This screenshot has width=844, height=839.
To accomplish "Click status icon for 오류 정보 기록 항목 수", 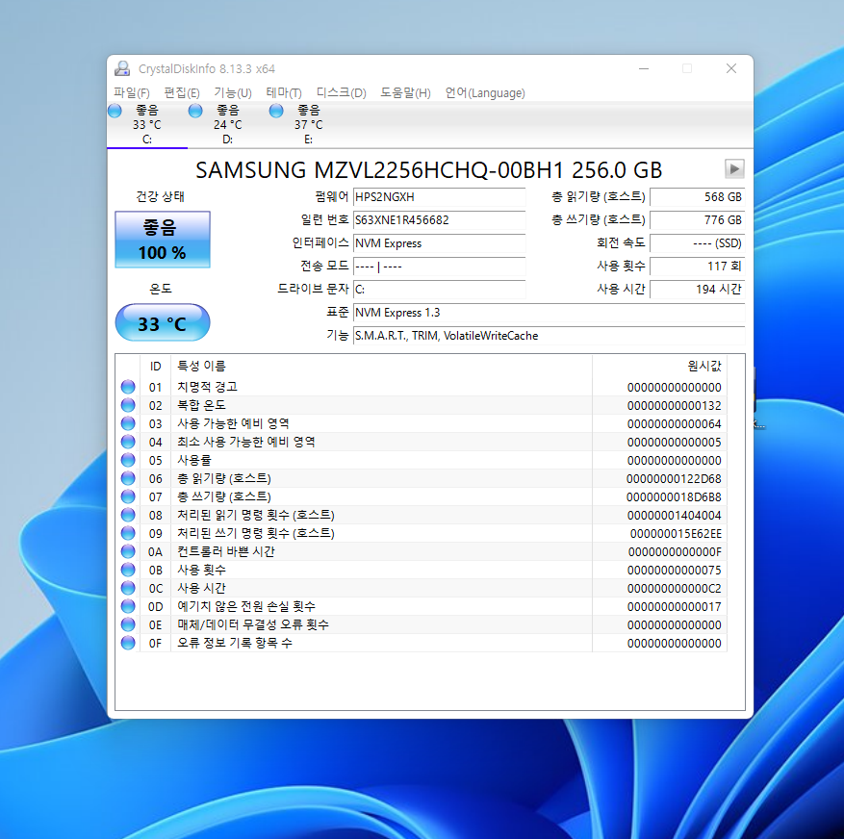I will pyautogui.click(x=128, y=643).
